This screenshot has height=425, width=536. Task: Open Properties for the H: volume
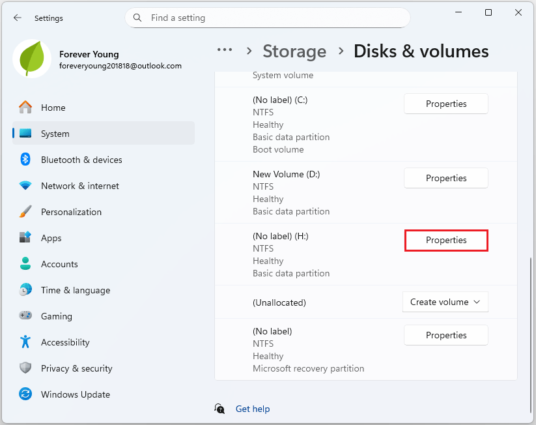(x=446, y=240)
